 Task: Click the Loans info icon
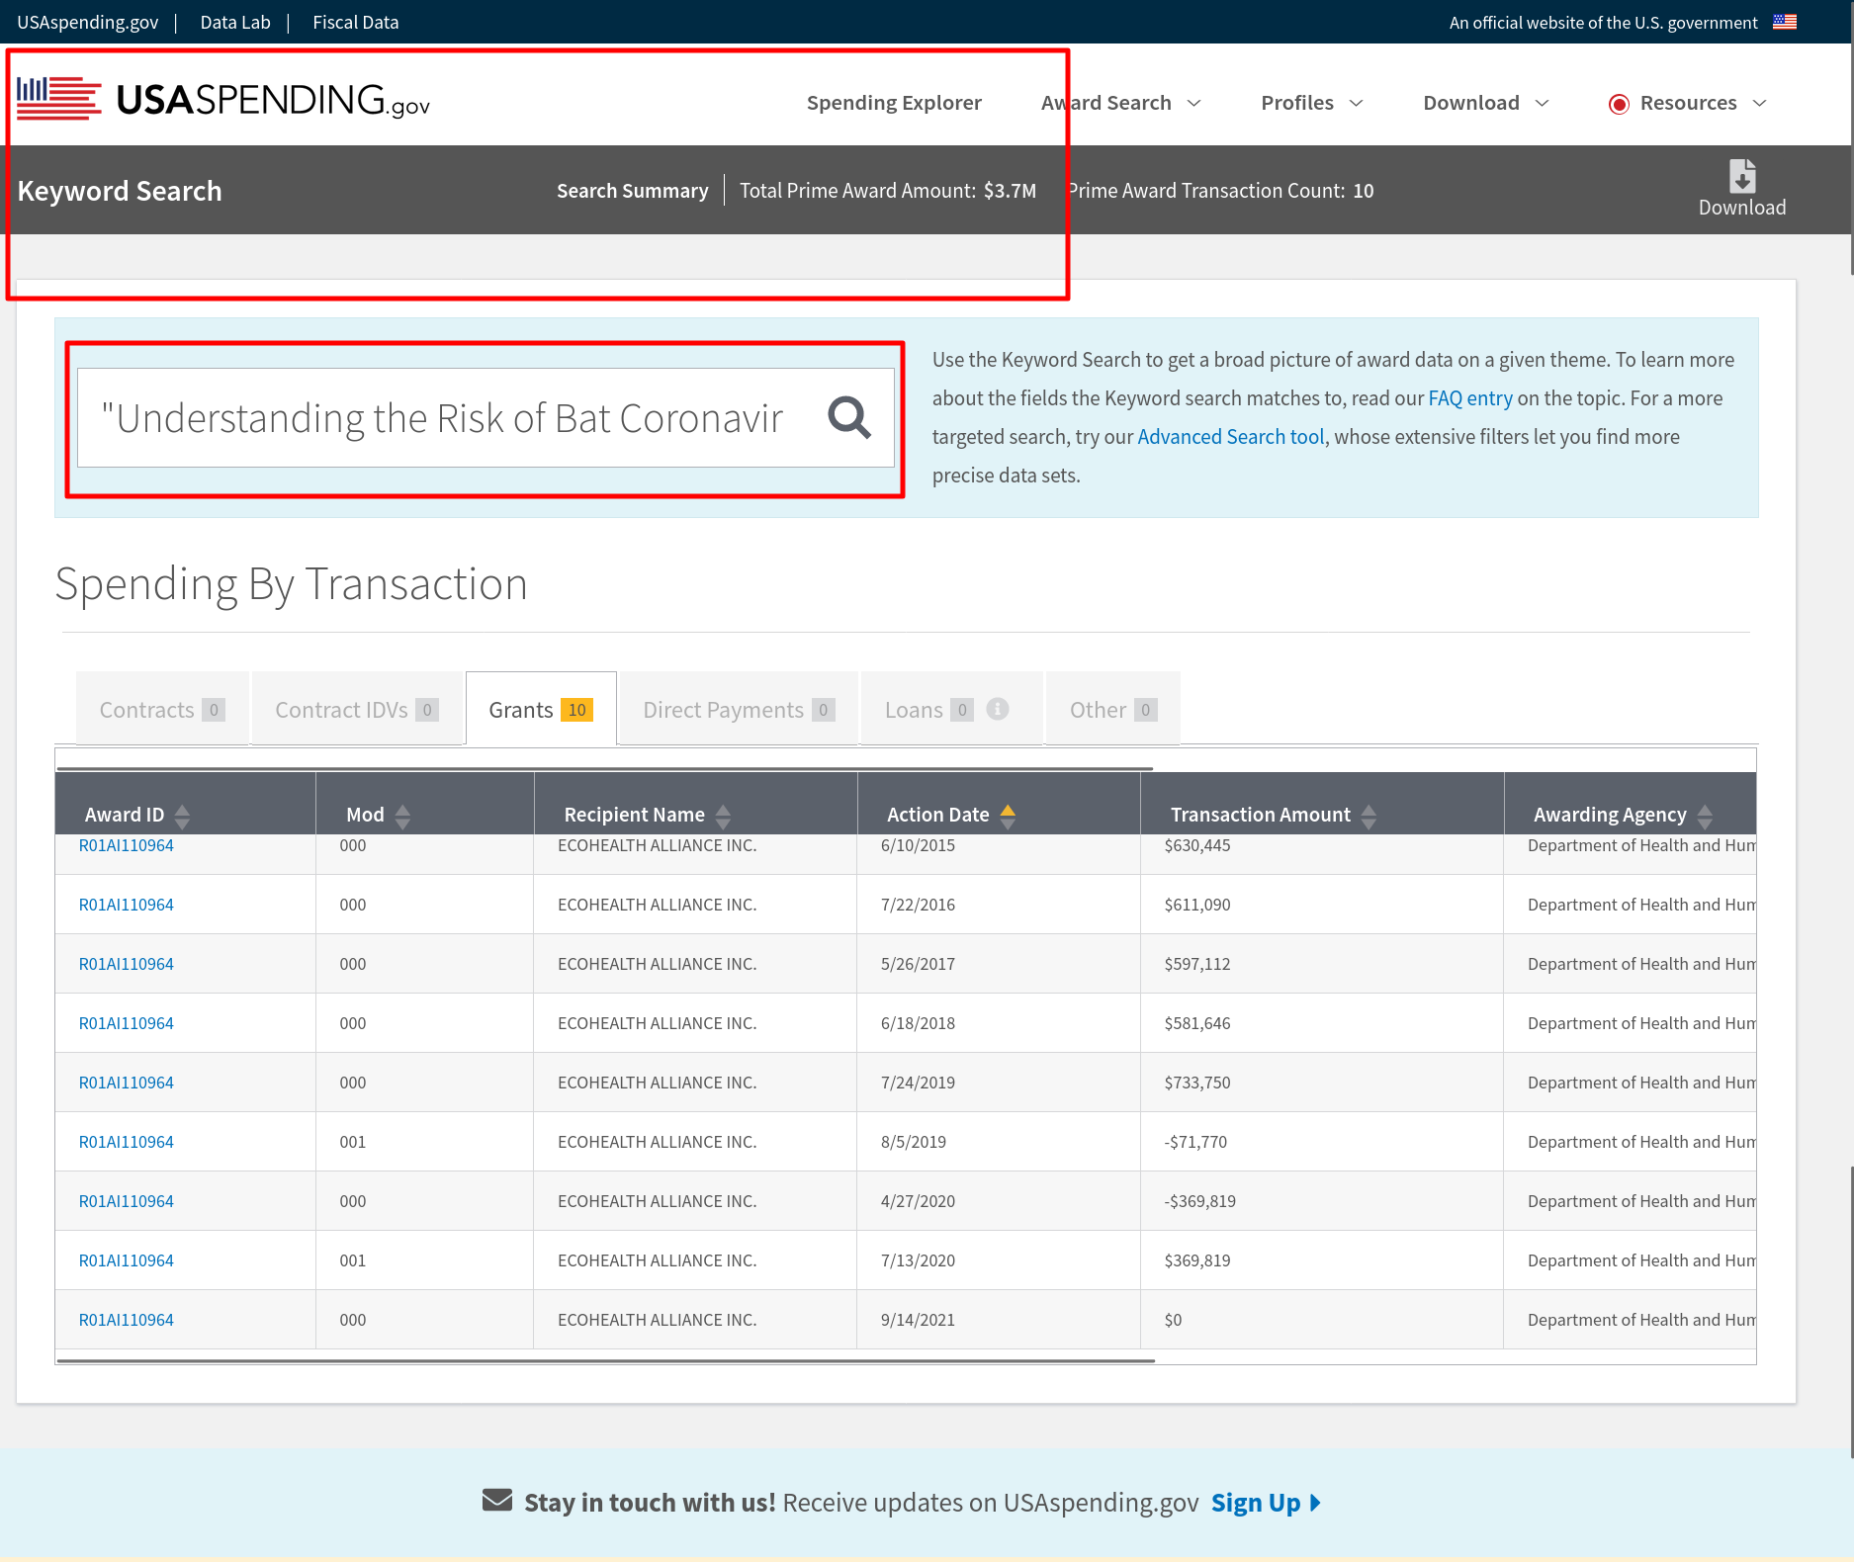pyautogui.click(x=998, y=709)
